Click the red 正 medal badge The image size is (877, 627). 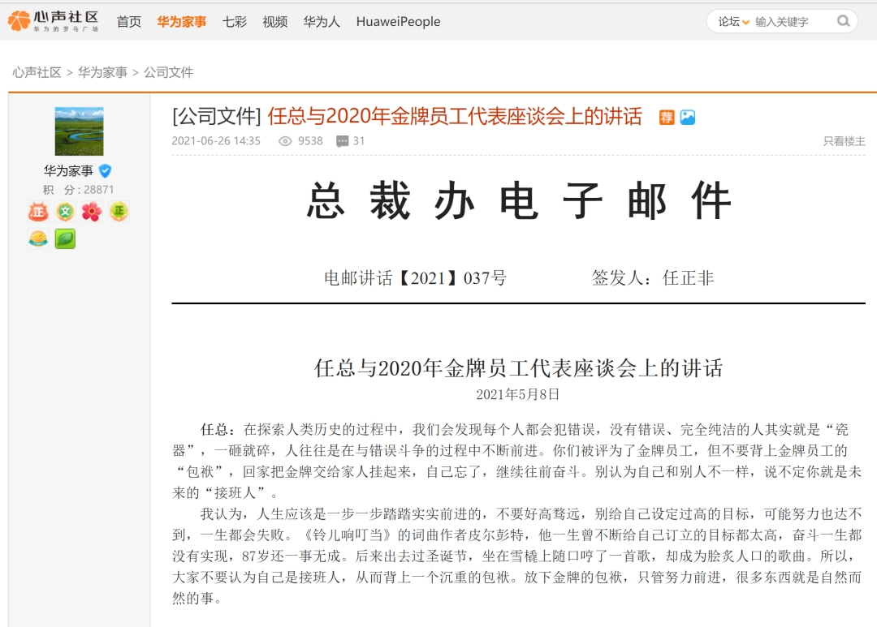click(38, 211)
